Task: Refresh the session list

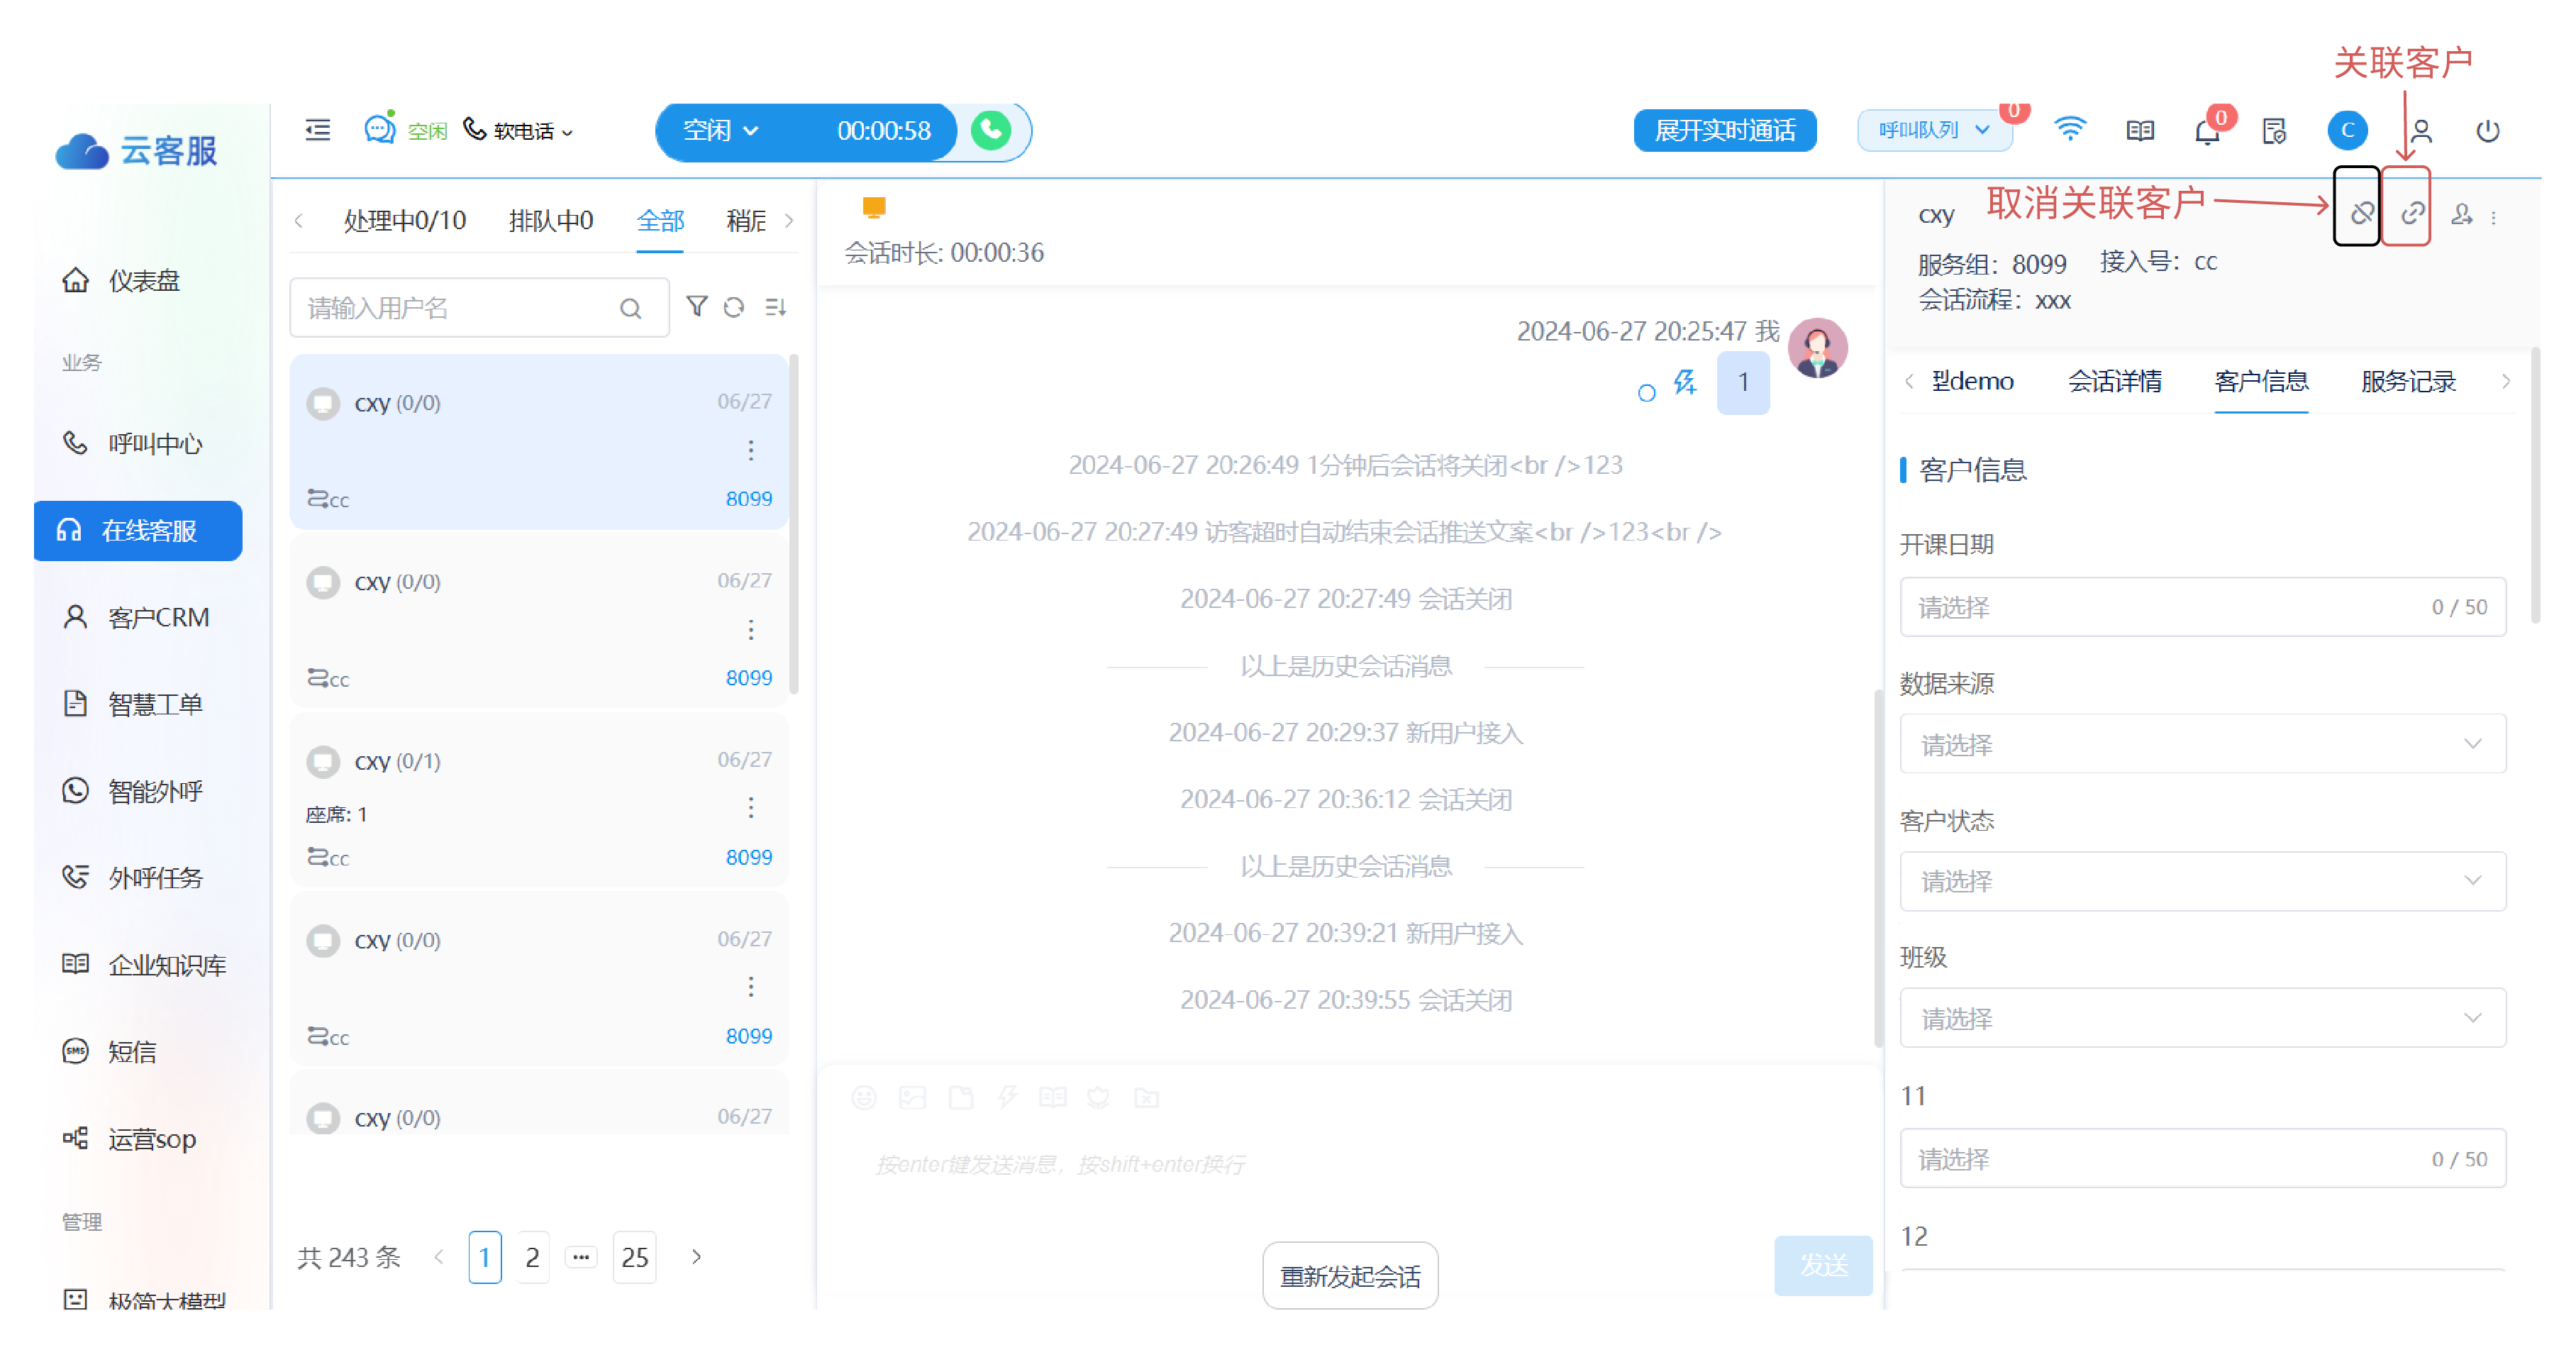Action: point(733,307)
